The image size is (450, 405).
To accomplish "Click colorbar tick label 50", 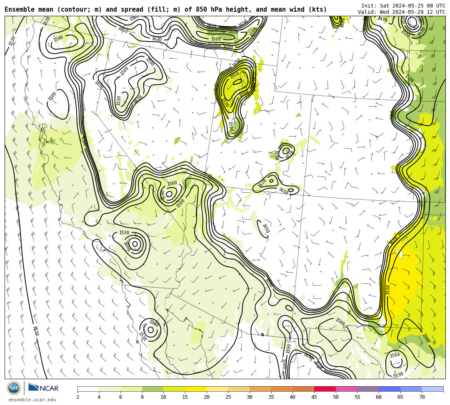I will [x=336, y=397].
